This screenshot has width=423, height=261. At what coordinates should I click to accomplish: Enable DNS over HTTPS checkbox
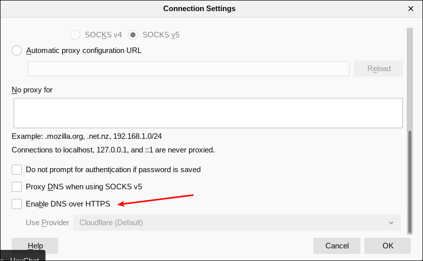(17, 204)
